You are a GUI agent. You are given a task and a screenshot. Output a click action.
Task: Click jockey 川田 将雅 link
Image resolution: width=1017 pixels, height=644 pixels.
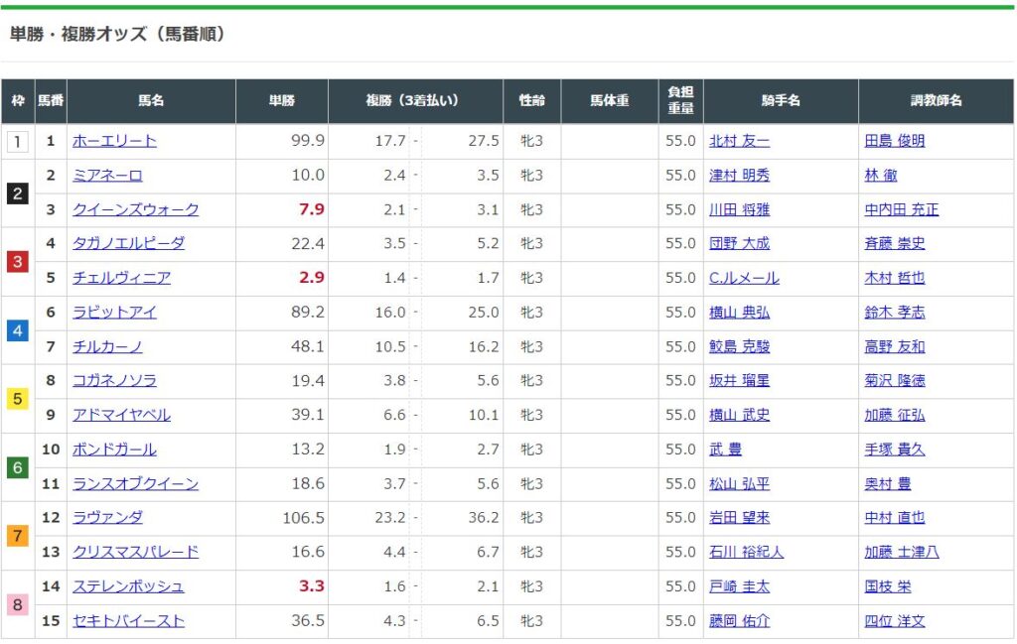739,209
